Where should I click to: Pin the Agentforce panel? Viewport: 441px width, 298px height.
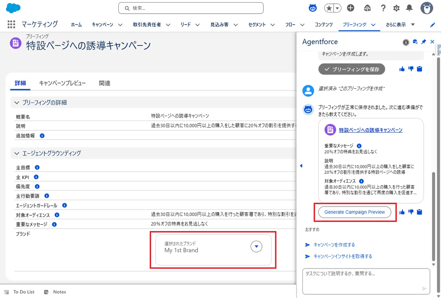click(423, 42)
